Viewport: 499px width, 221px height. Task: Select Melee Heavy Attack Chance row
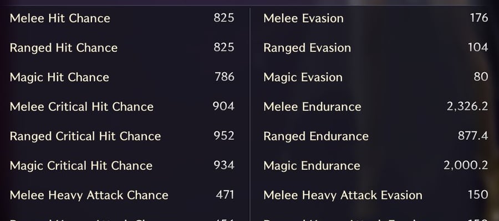click(122, 195)
